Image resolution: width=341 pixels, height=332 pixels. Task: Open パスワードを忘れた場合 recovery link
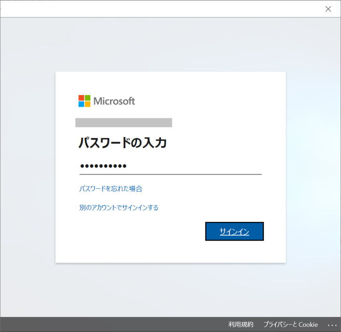pos(110,188)
